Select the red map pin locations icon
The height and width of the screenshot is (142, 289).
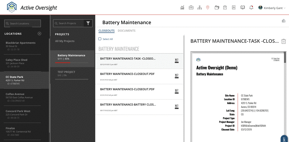208,8
